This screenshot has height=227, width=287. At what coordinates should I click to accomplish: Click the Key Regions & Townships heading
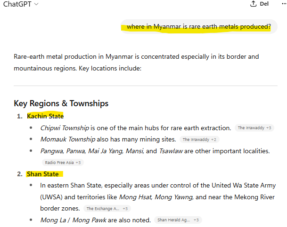tap(61, 103)
